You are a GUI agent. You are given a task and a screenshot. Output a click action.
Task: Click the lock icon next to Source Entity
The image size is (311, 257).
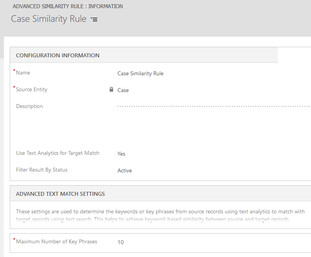coord(111,89)
